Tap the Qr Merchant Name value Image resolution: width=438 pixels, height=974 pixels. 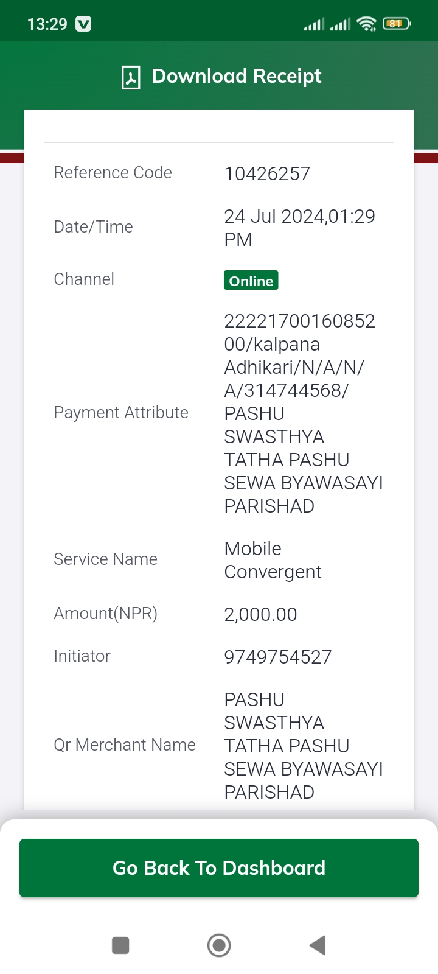click(x=304, y=746)
